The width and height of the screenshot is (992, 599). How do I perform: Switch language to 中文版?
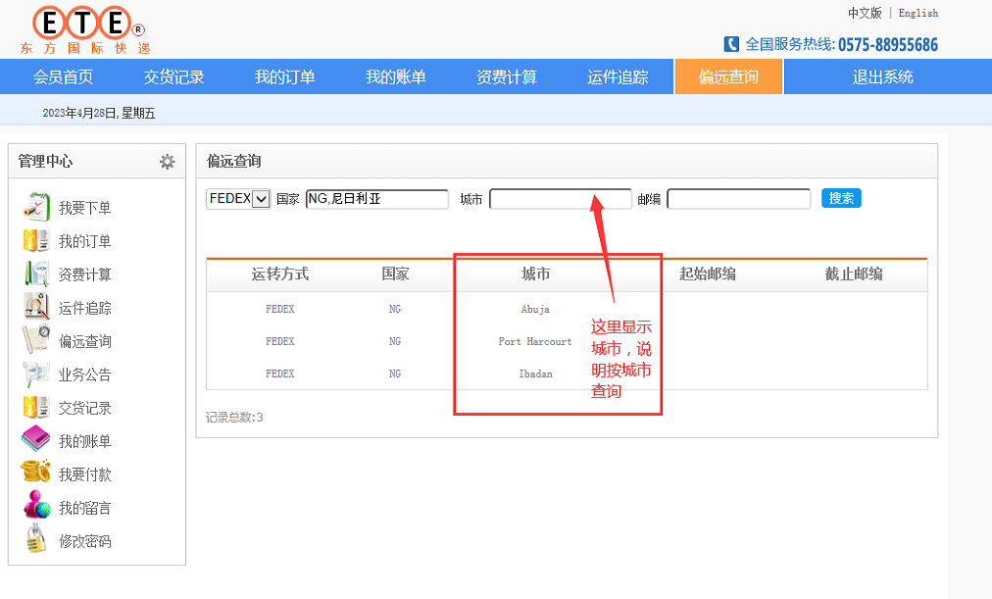tap(865, 13)
